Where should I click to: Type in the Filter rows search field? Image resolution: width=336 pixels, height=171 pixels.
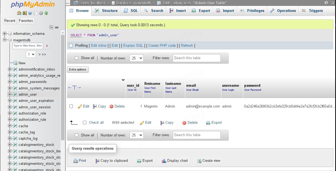(x=196, y=58)
